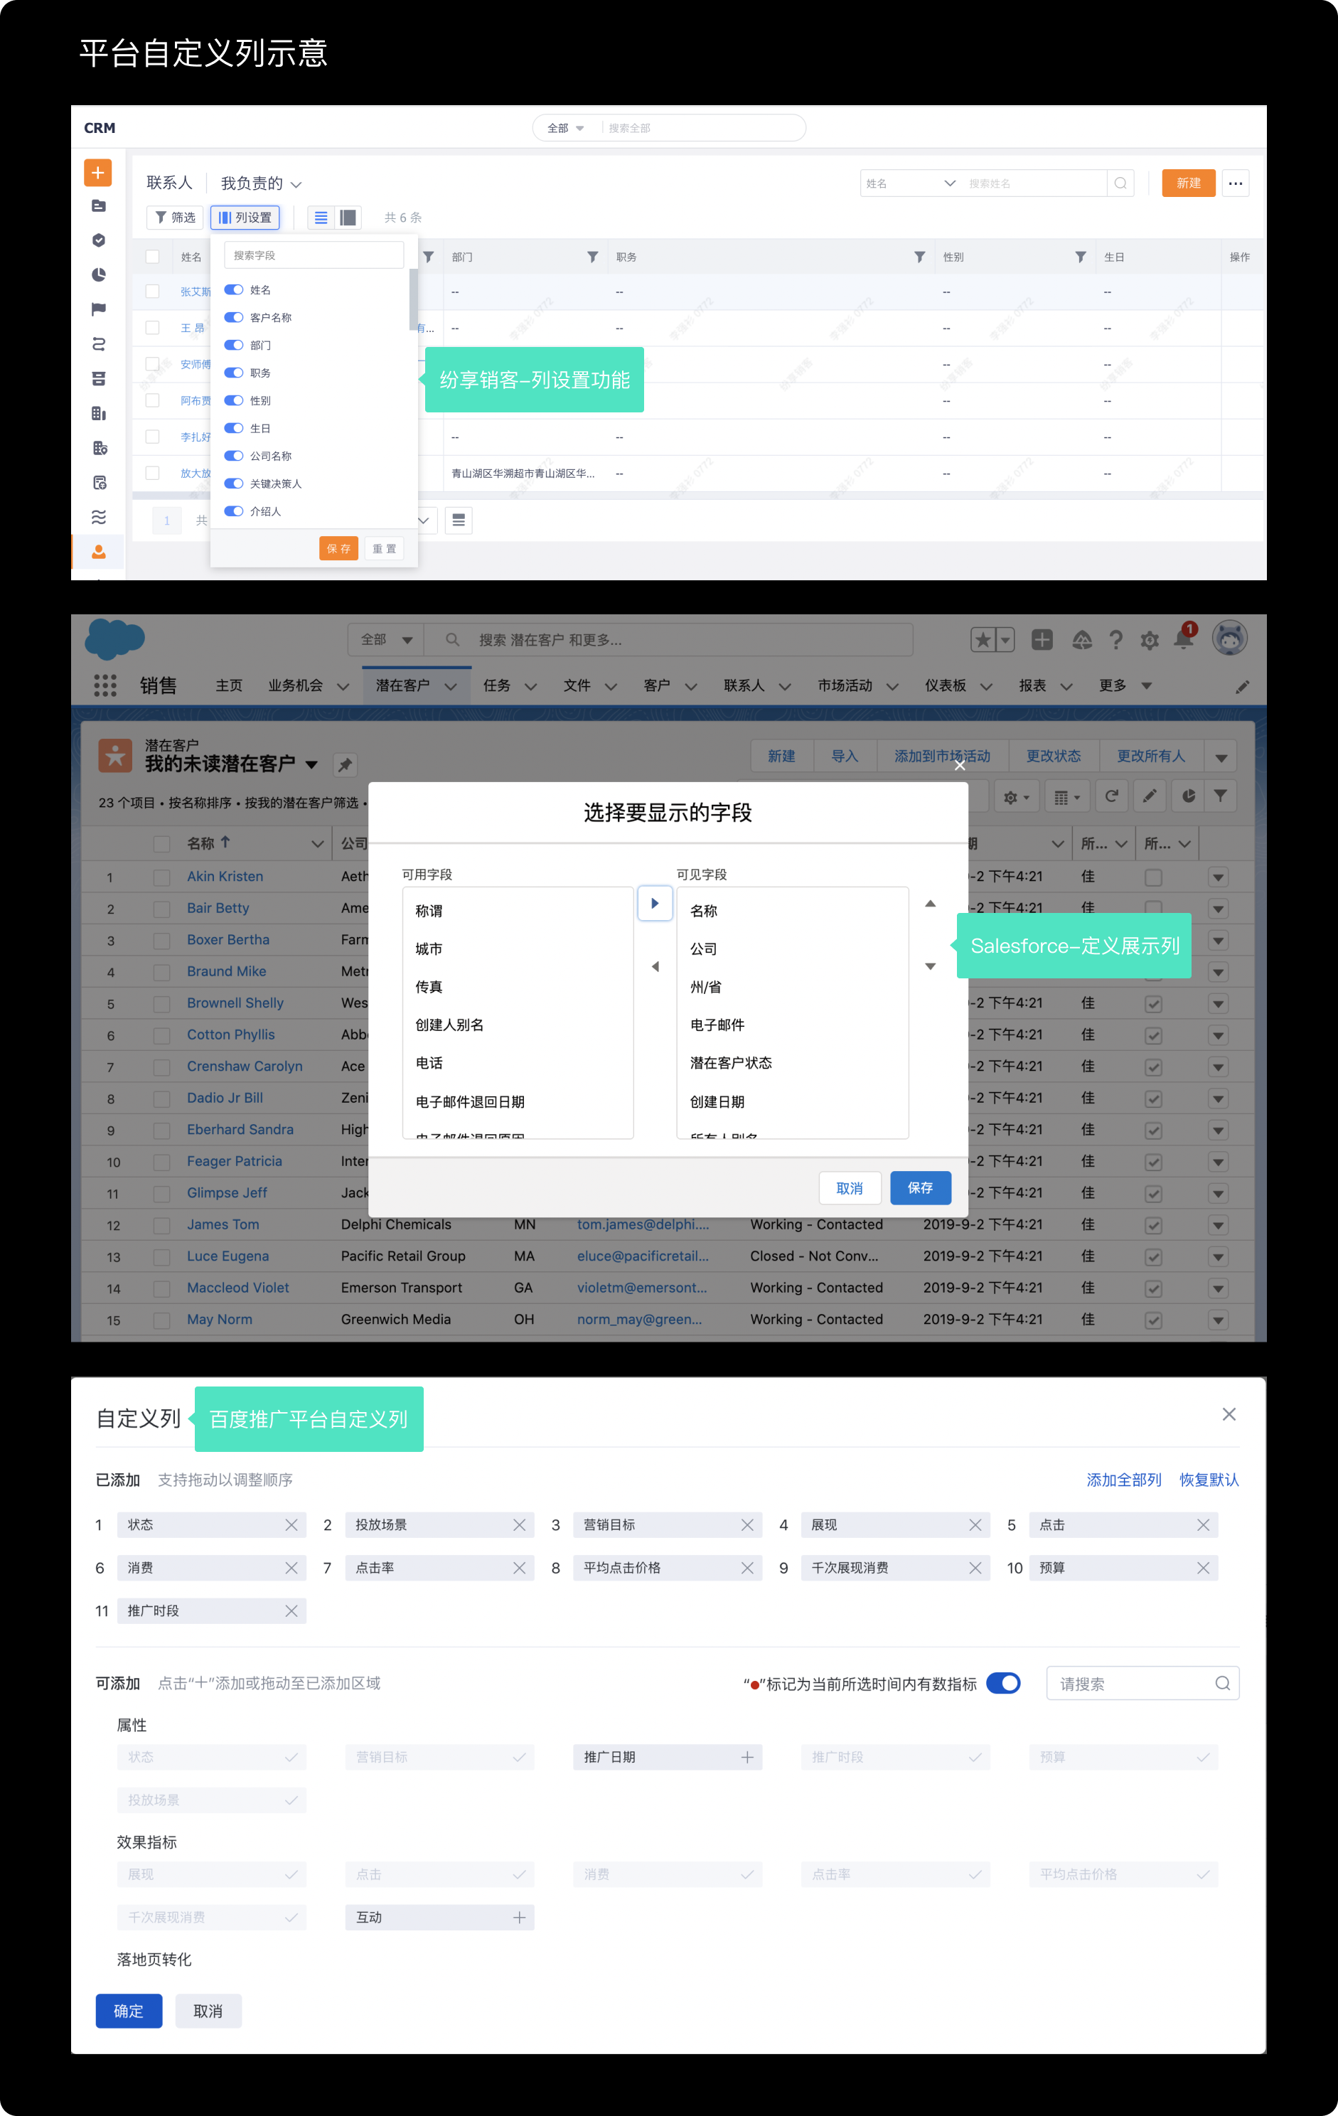Click the move-left arrow between field lists

(x=655, y=966)
